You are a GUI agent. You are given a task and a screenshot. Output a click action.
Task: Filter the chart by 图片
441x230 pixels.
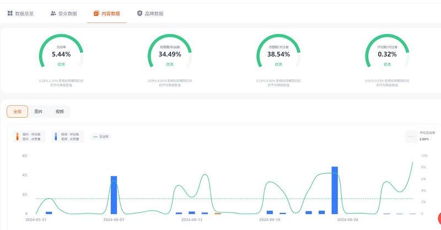pos(39,111)
